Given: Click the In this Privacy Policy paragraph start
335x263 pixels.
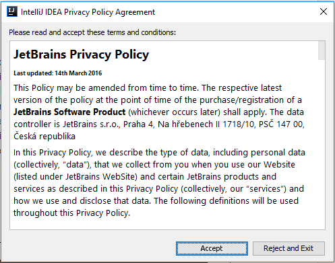Looking at the screenshot, I should (x=53, y=153).
